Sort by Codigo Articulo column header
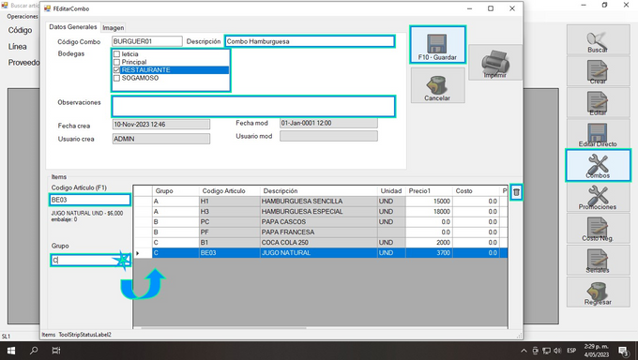The height and width of the screenshot is (360, 638). click(230, 190)
